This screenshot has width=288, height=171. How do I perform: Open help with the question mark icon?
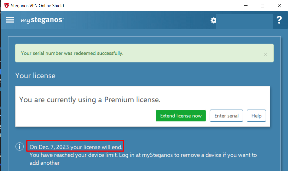pos(279,20)
